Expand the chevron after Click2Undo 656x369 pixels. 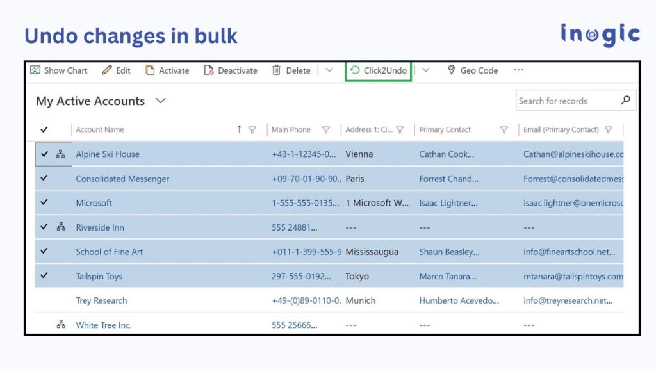pos(425,70)
